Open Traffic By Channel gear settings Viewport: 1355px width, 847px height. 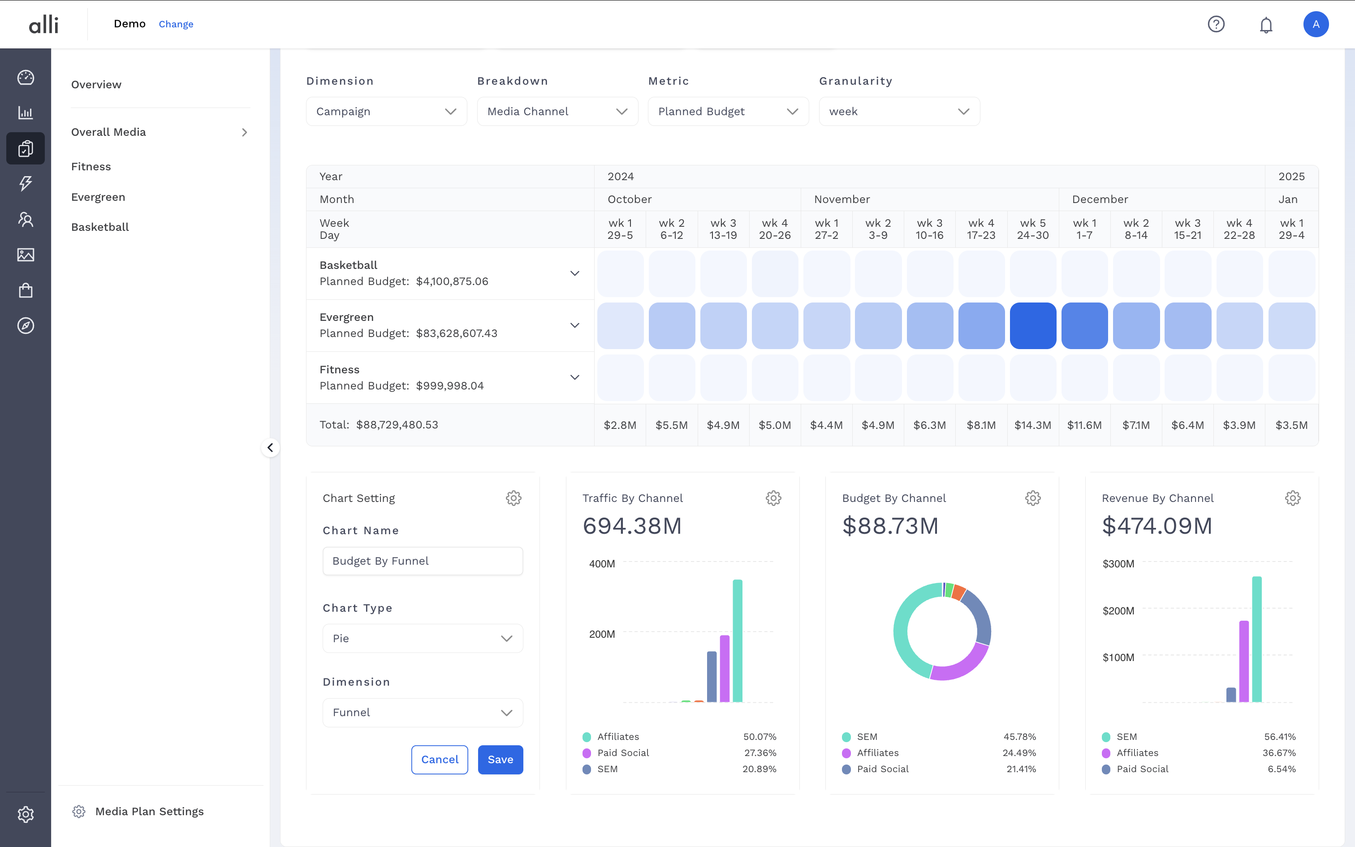pos(772,498)
